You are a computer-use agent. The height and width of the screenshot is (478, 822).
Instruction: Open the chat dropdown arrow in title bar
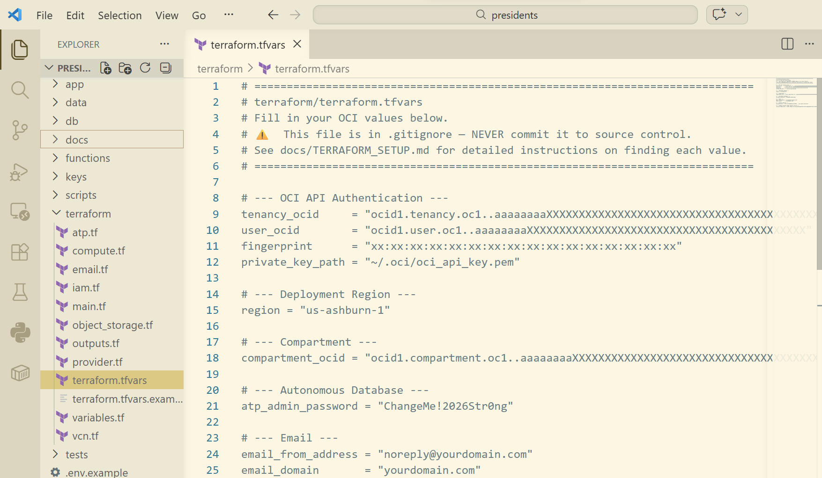pyautogui.click(x=739, y=14)
